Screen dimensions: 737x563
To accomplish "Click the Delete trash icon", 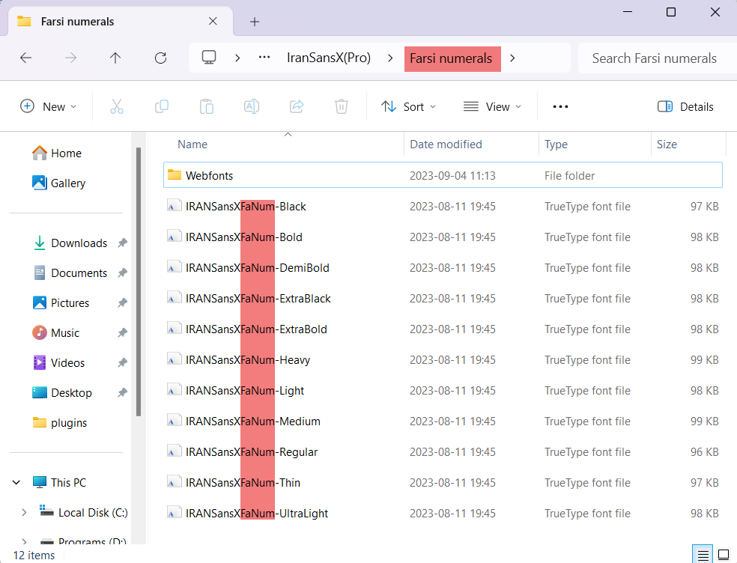I will tap(342, 106).
